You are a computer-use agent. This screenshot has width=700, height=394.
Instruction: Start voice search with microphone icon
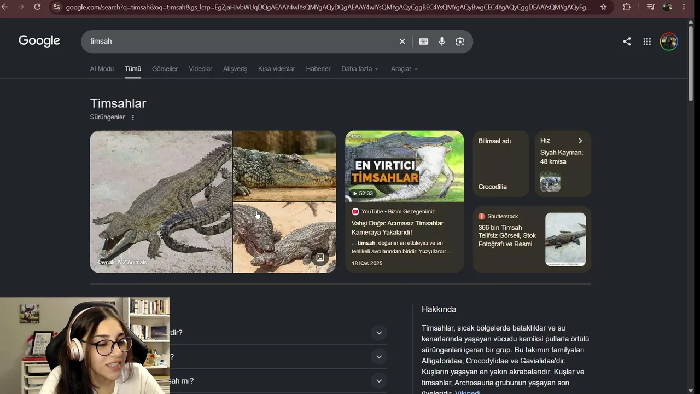[442, 42]
